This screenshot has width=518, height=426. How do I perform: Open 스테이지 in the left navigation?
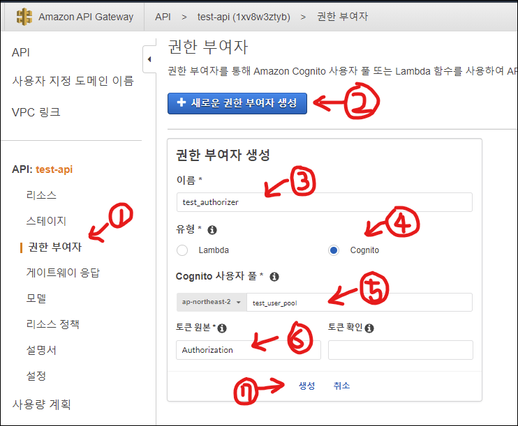46,221
